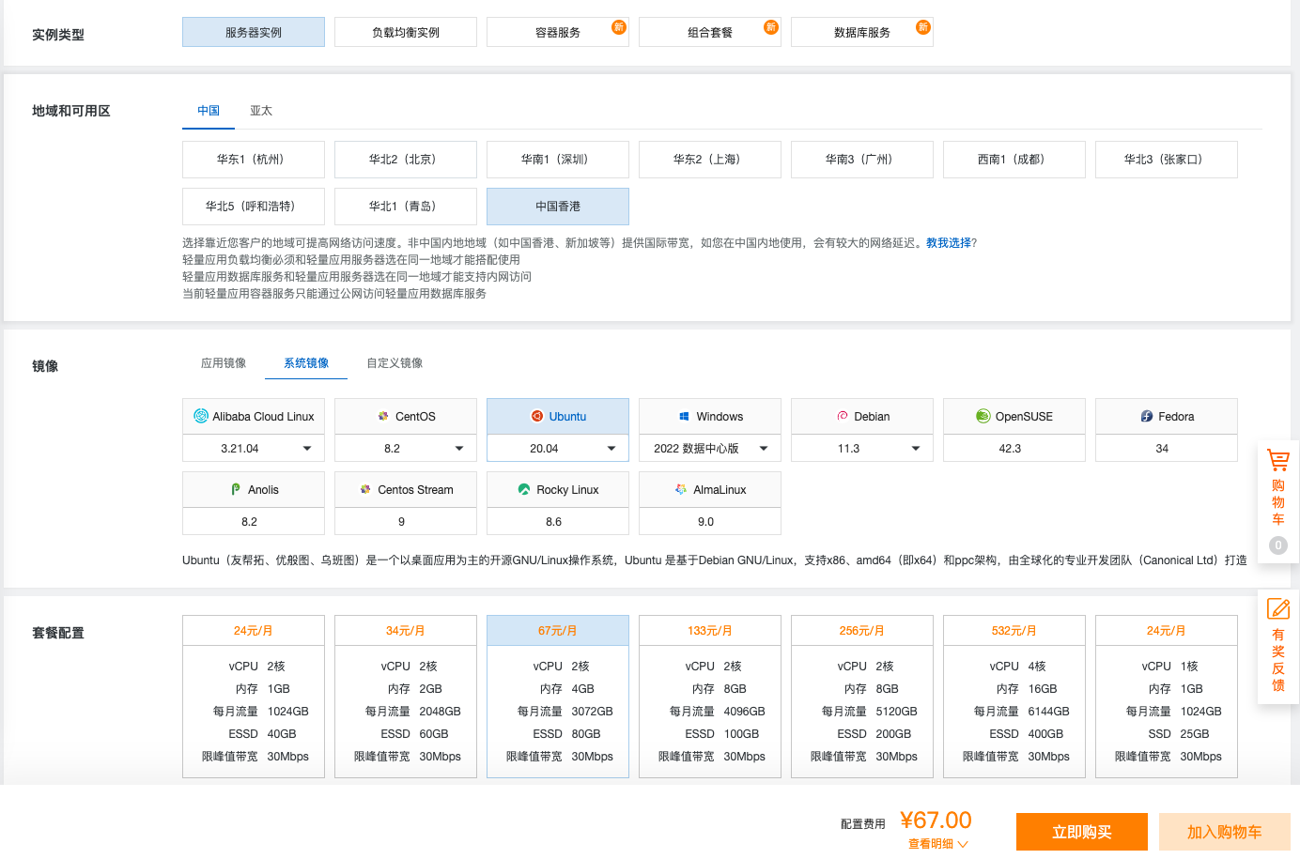Click the Debian swirl icon
This screenshot has width=1300, height=859.
coord(843,416)
